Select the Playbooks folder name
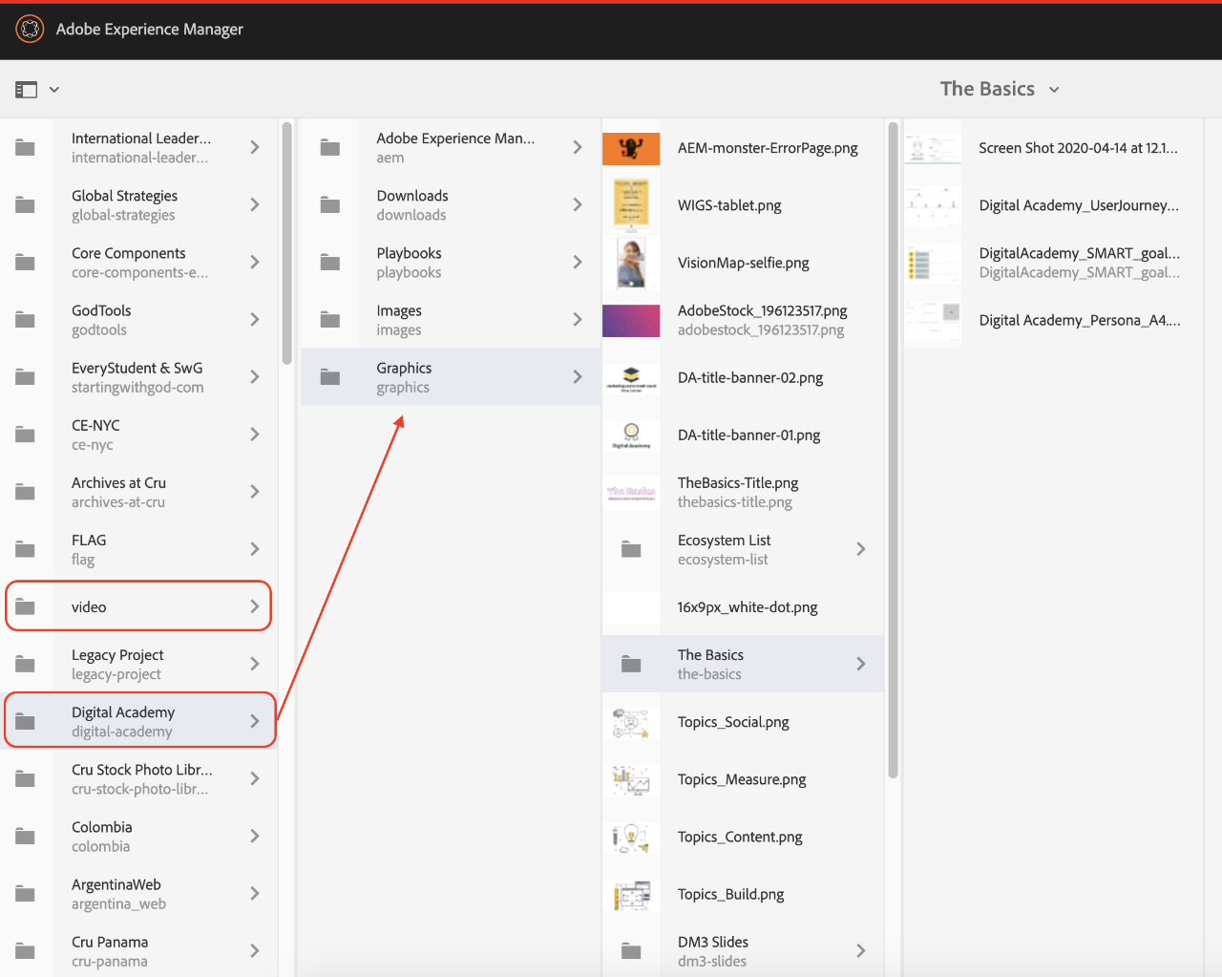Screen dimensions: 1222x977 (409, 253)
